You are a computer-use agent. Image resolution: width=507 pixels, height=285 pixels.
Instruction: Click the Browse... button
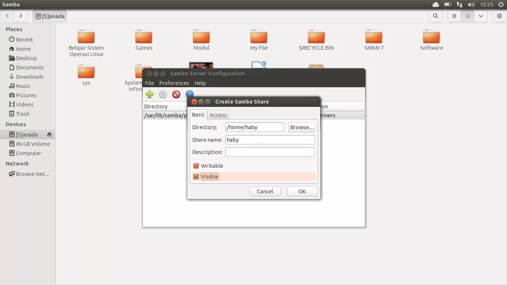[302, 127]
